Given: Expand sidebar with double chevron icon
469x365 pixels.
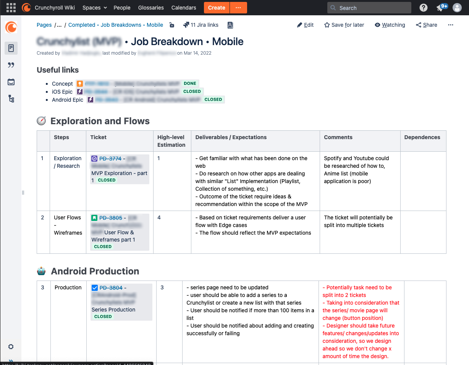Looking at the screenshot, I should point(11,360).
